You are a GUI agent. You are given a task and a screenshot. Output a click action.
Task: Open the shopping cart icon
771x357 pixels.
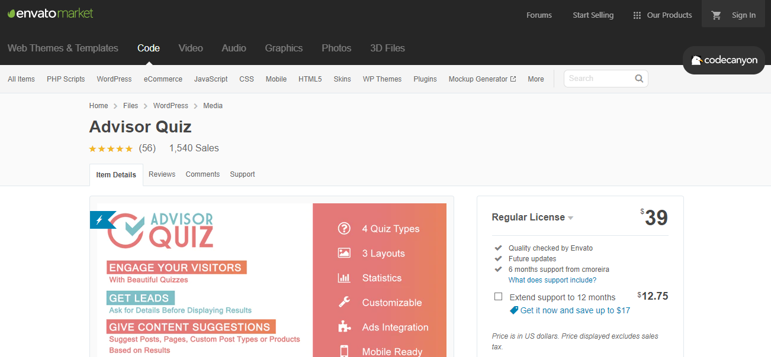pos(716,15)
